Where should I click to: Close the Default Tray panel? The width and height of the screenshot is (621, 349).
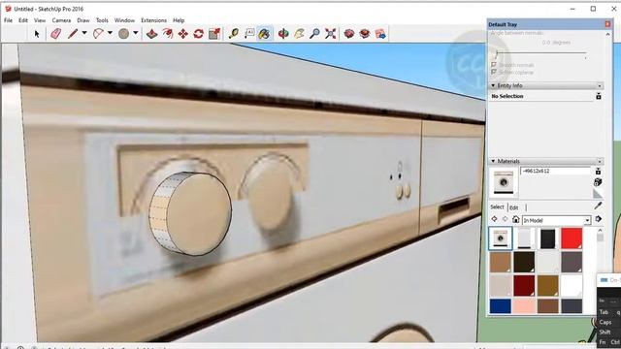(607, 24)
